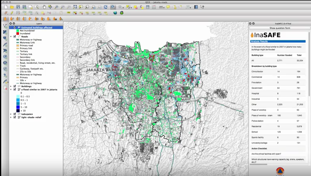Screen dimensions: 311x176
Task: Refresh the map canvas
Action: (105, 7)
